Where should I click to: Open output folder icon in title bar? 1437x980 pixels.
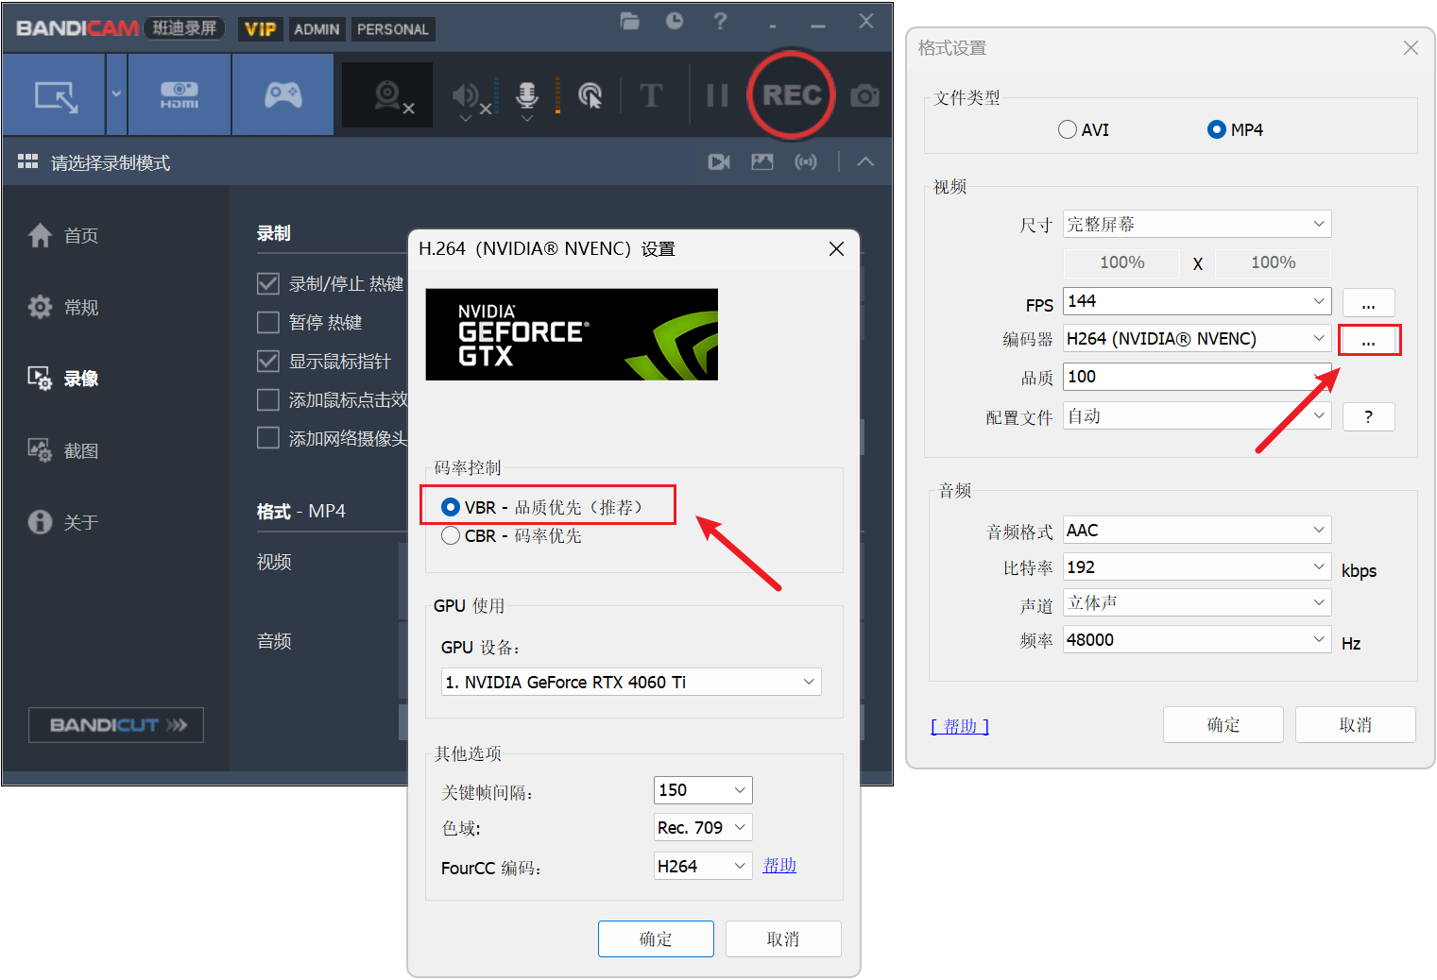coord(629,21)
